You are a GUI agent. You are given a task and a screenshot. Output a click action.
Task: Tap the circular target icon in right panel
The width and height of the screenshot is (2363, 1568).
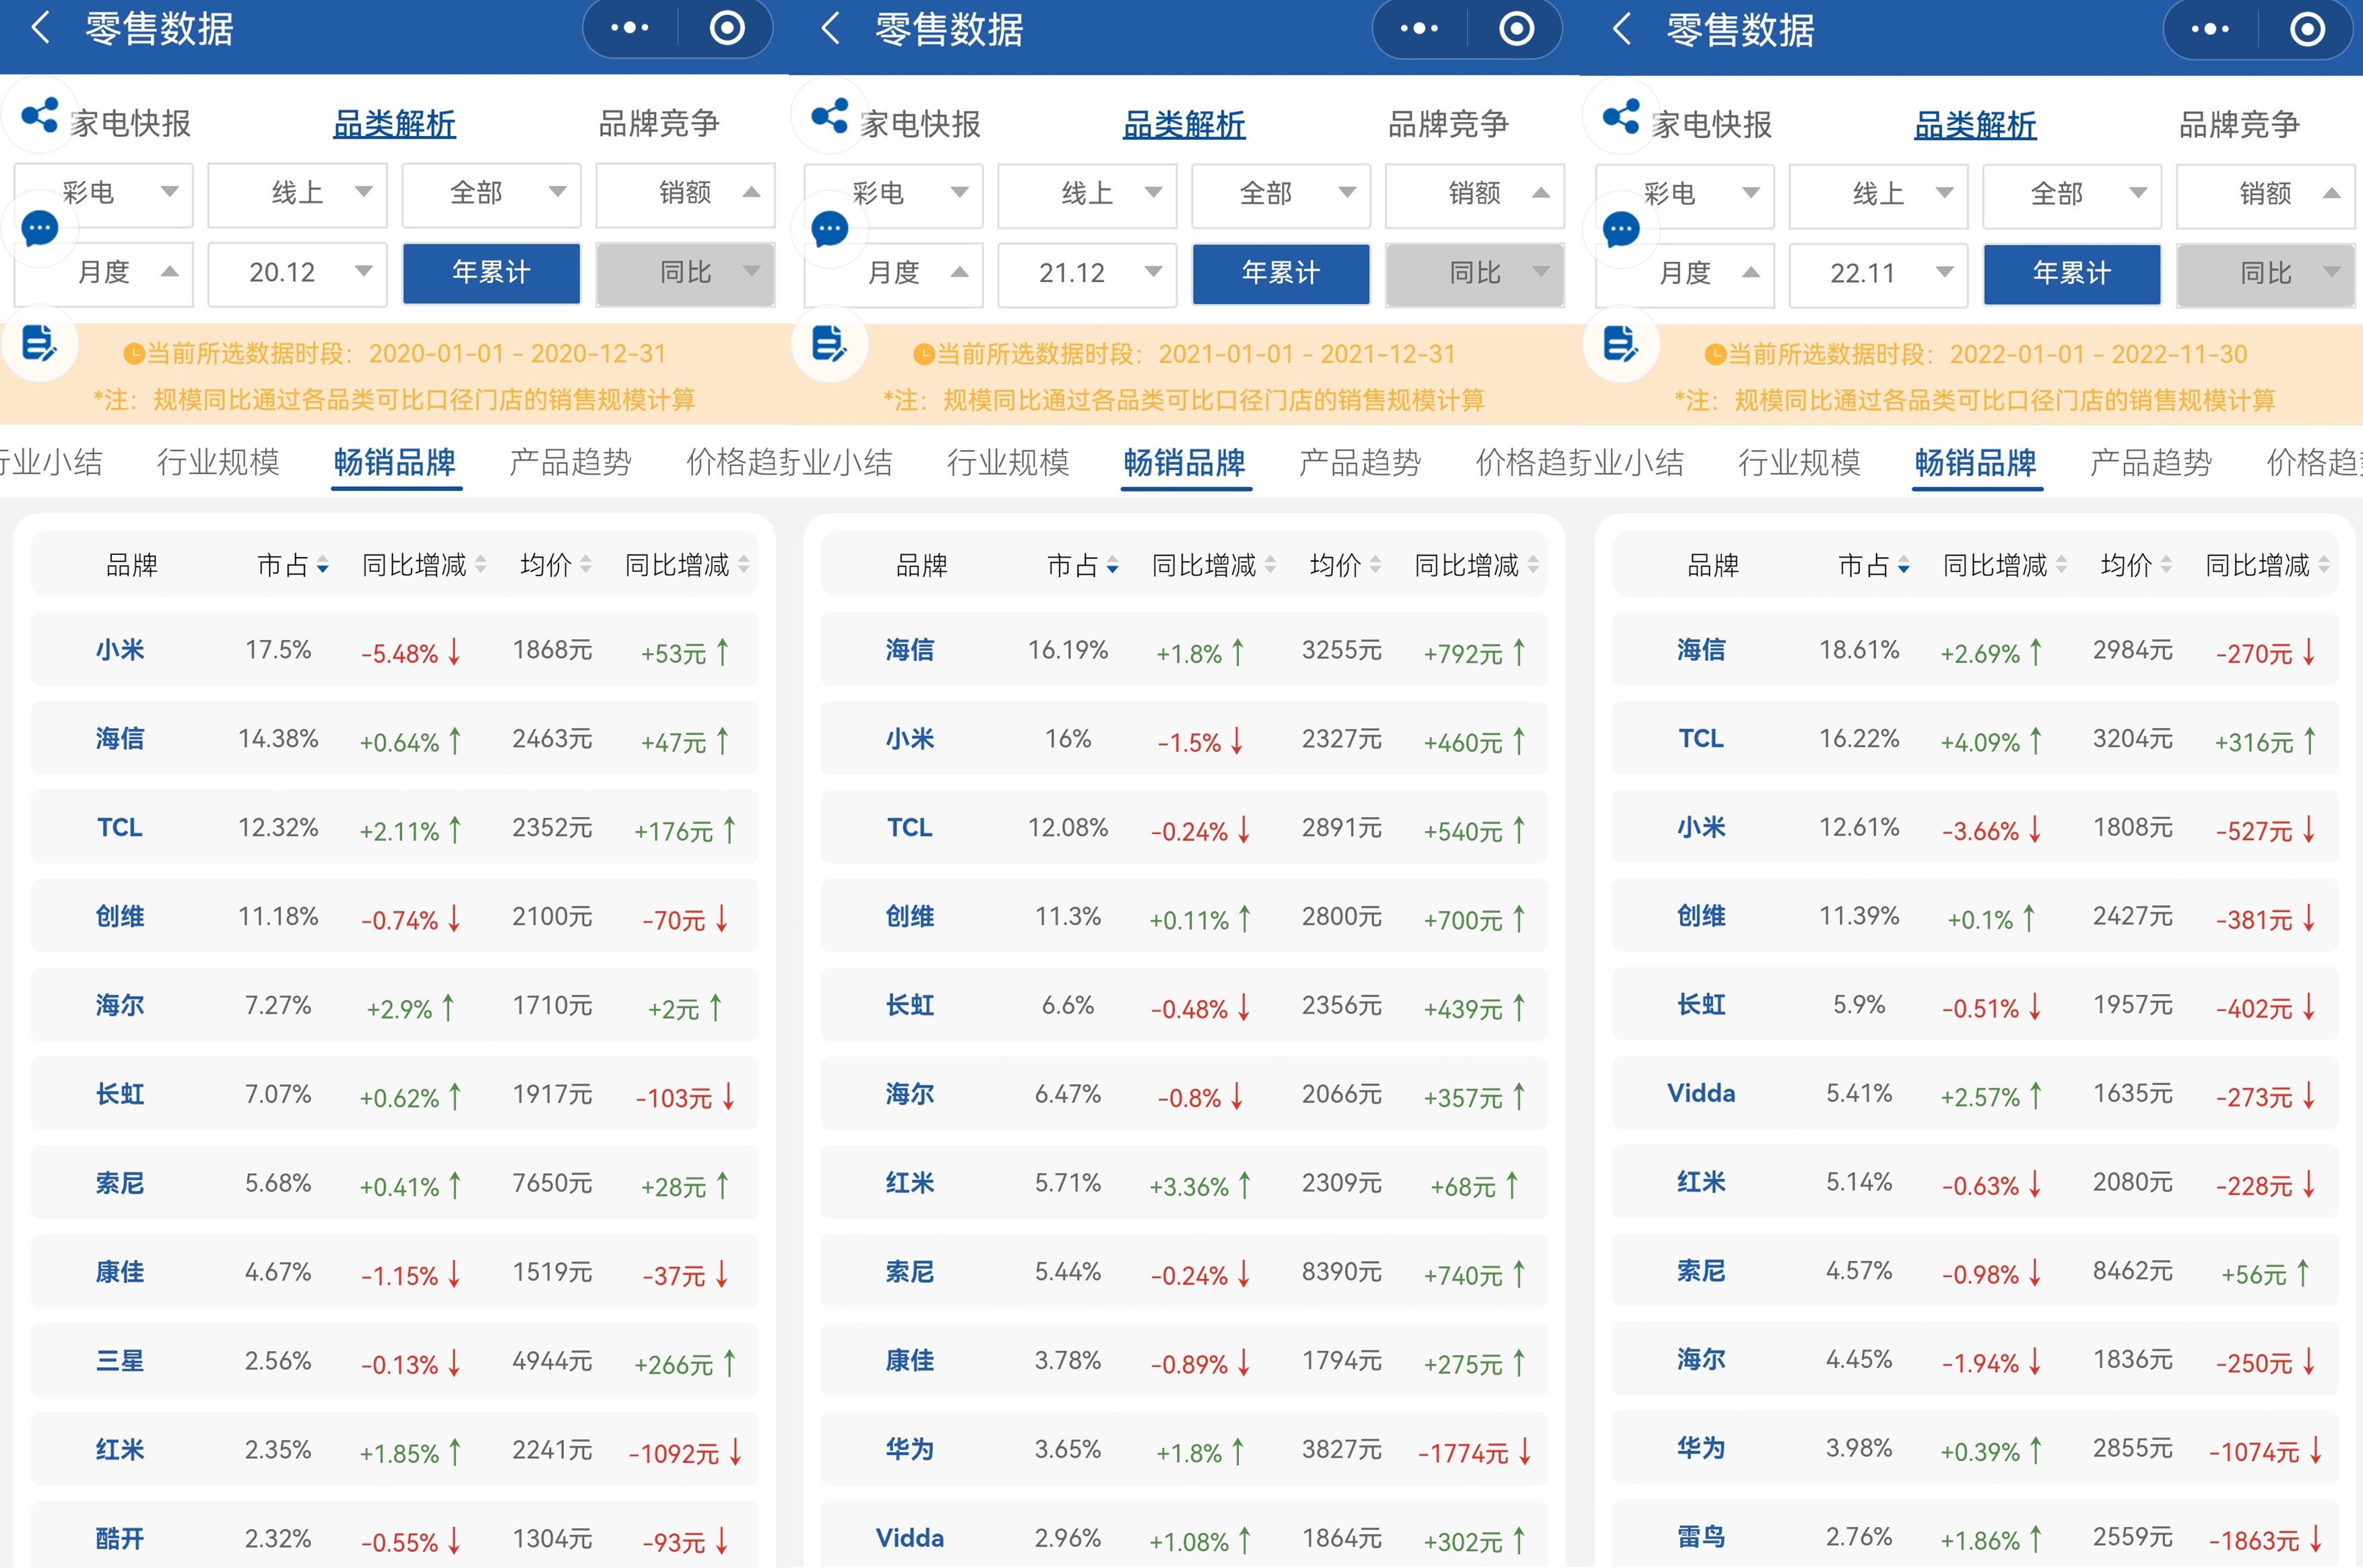pyautogui.click(x=2307, y=29)
